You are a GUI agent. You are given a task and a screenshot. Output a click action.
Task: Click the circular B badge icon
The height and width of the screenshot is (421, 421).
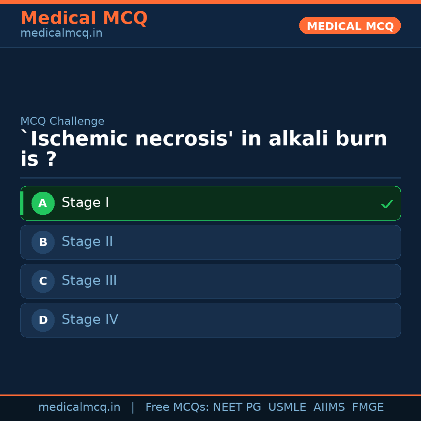point(43,242)
